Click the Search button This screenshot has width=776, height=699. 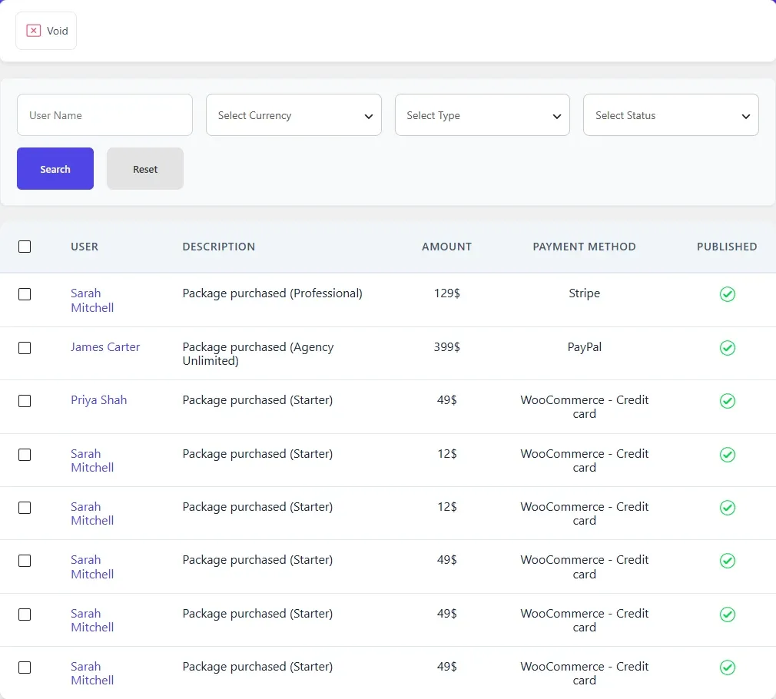(x=55, y=169)
